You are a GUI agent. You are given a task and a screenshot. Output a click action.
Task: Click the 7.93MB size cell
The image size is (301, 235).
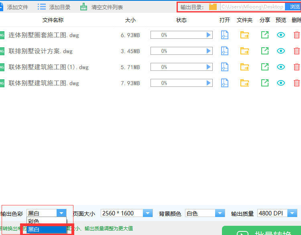click(x=130, y=83)
